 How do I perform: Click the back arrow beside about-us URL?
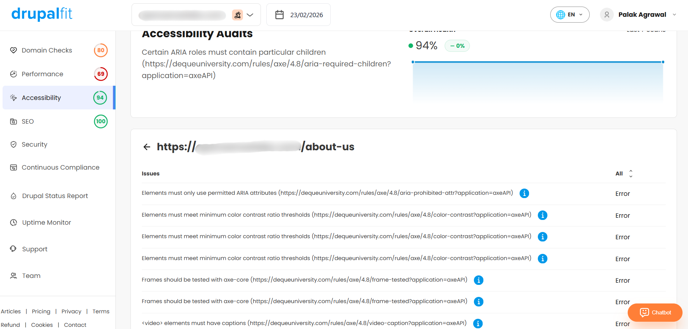click(147, 147)
